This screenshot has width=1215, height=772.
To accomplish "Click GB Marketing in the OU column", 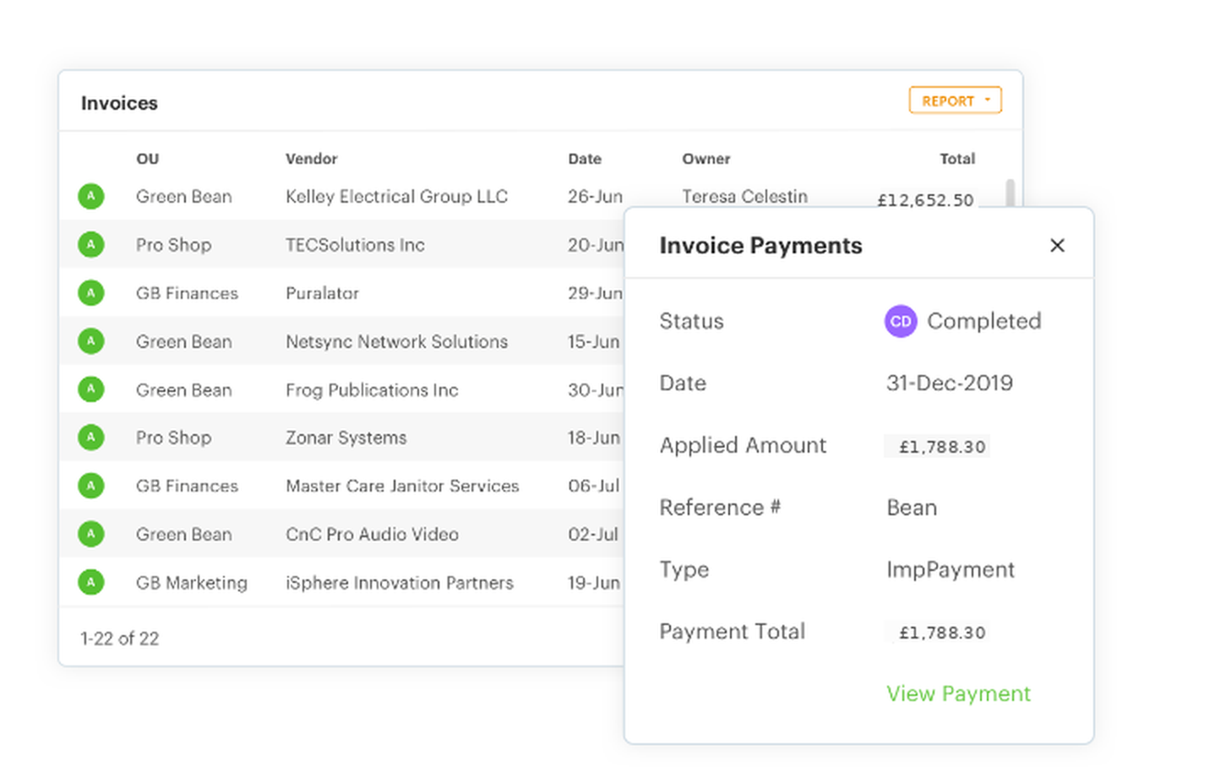I will tap(192, 582).
